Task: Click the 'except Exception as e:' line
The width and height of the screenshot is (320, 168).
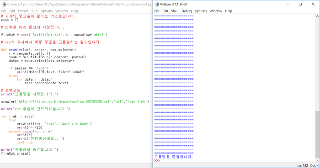Action: click(31, 131)
